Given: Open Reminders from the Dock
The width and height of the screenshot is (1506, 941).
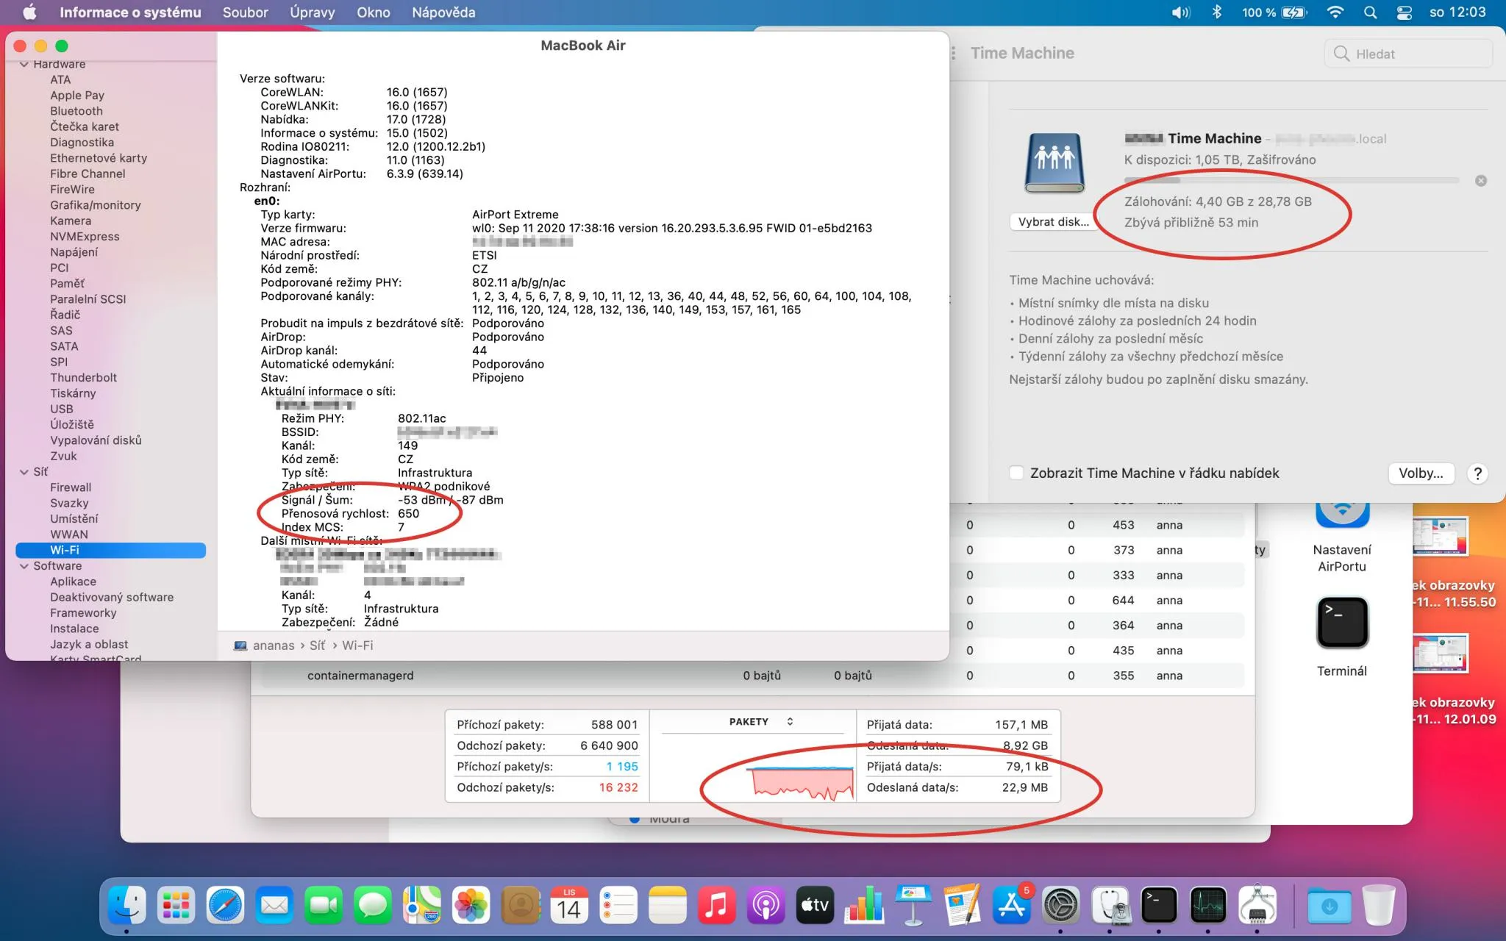Looking at the screenshot, I should click(x=618, y=904).
